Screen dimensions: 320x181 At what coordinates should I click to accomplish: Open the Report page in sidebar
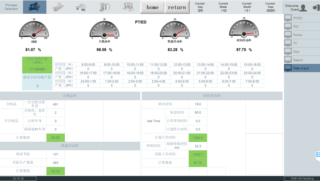click(302, 60)
